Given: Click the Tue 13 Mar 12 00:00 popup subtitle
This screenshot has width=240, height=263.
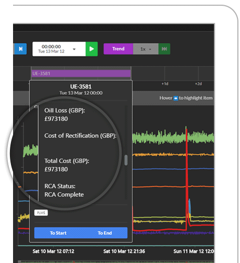Looking at the screenshot, I should click(81, 93).
